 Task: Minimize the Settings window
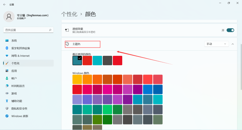coord(220,3)
